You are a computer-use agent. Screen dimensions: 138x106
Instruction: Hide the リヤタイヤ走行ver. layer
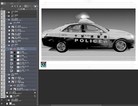click(2, 30)
